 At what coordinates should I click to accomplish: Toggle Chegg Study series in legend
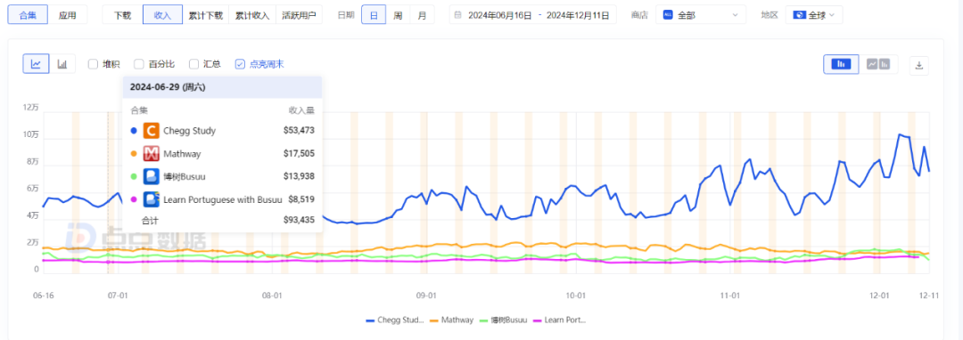click(x=395, y=320)
